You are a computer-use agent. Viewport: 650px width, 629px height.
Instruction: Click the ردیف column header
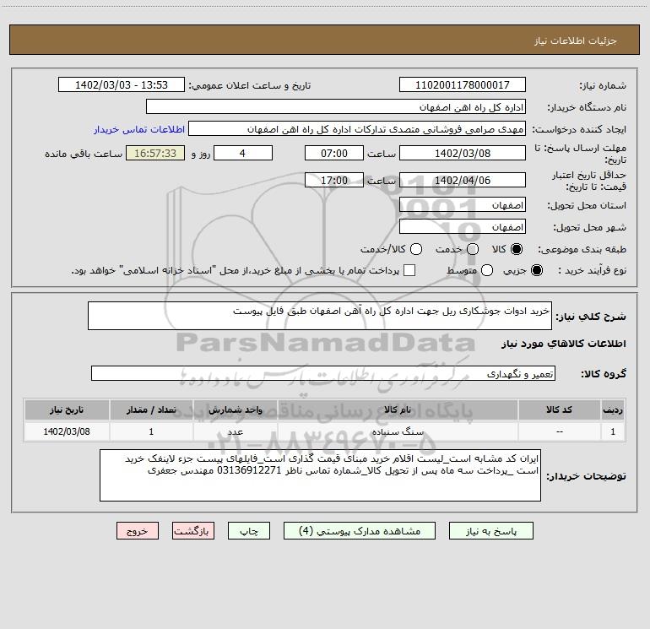613,409
